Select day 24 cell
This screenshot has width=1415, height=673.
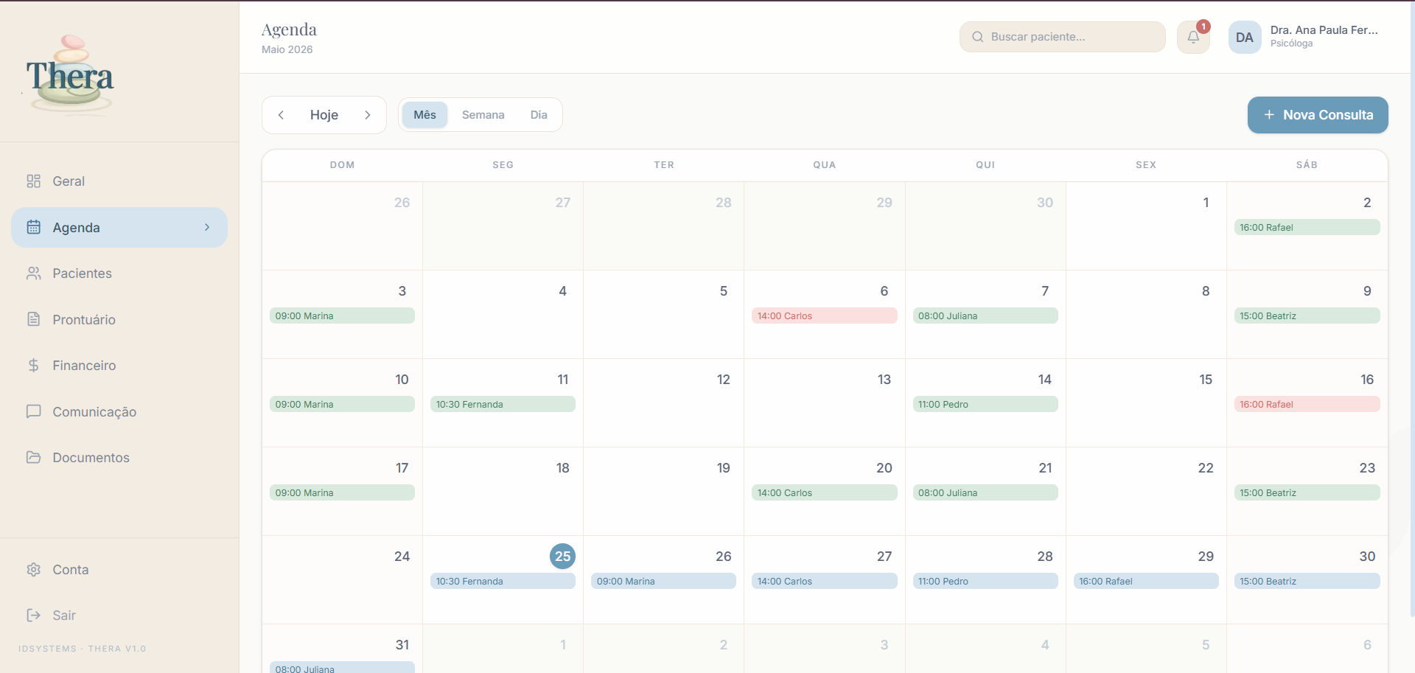(342, 580)
